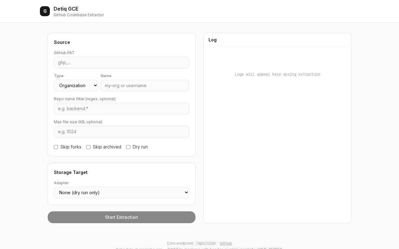Viewport: 399px width, 249px height.
Task: Click the /api/cron endpoint code text
Action: (x=206, y=243)
